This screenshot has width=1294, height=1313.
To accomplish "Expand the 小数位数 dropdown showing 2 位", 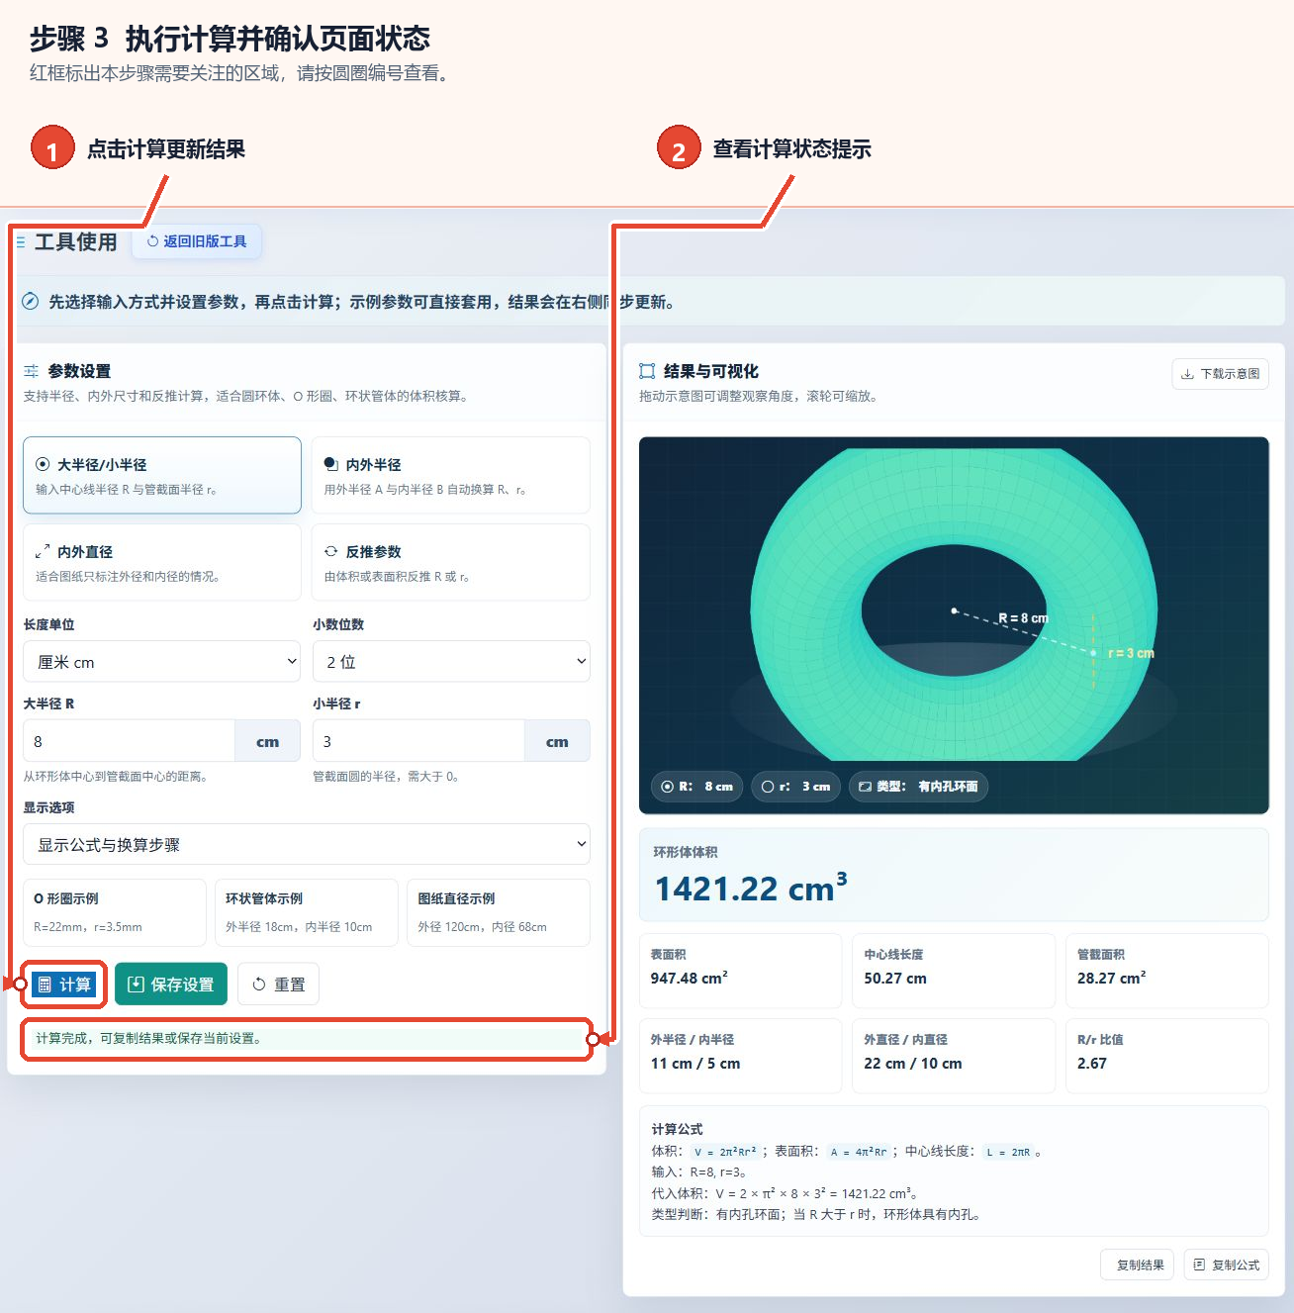I will click(x=451, y=661).
